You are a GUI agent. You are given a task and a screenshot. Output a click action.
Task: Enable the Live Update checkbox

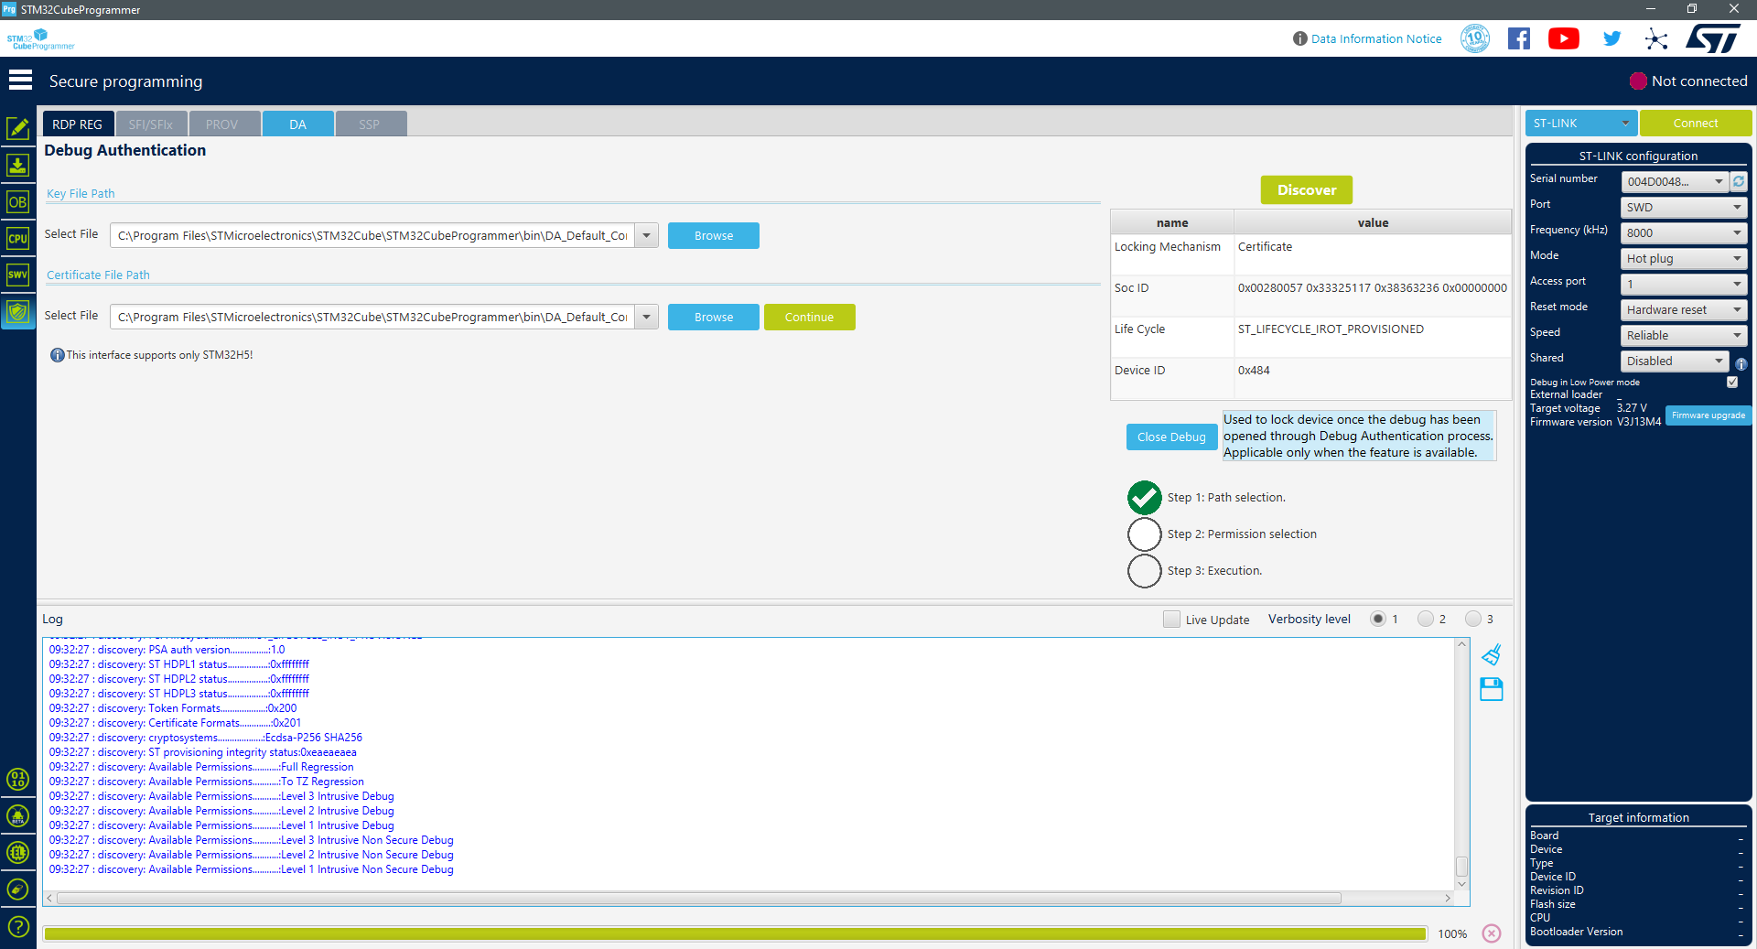pyautogui.click(x=1171, y=620)
